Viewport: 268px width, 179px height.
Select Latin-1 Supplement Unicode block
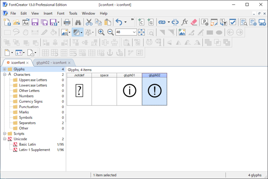34,150
